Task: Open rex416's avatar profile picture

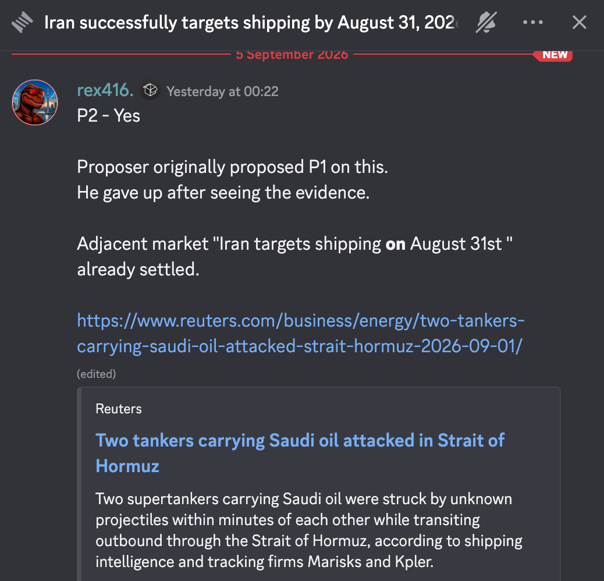Action: 35,102
